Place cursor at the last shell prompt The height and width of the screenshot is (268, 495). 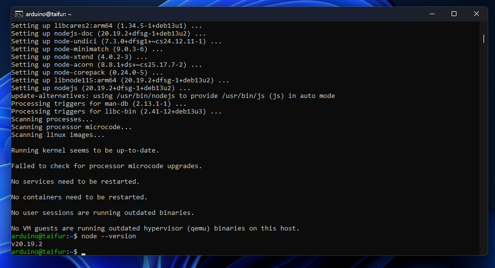tap(83, 252)
